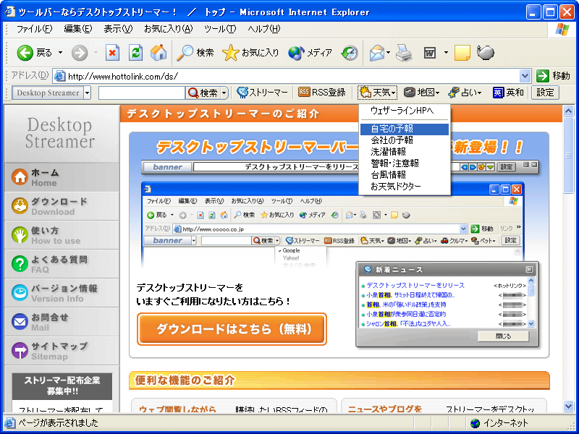579x434 pixels.
Task: Open the 表示(V) menu
Action: pyautogui.click(x=118, y=29)
